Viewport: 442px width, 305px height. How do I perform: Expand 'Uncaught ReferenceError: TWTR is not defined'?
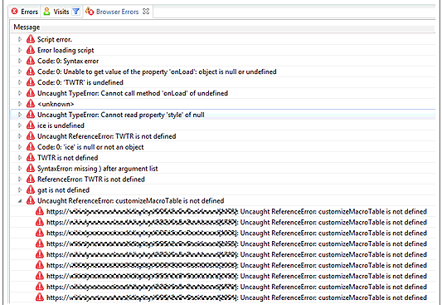20,136
